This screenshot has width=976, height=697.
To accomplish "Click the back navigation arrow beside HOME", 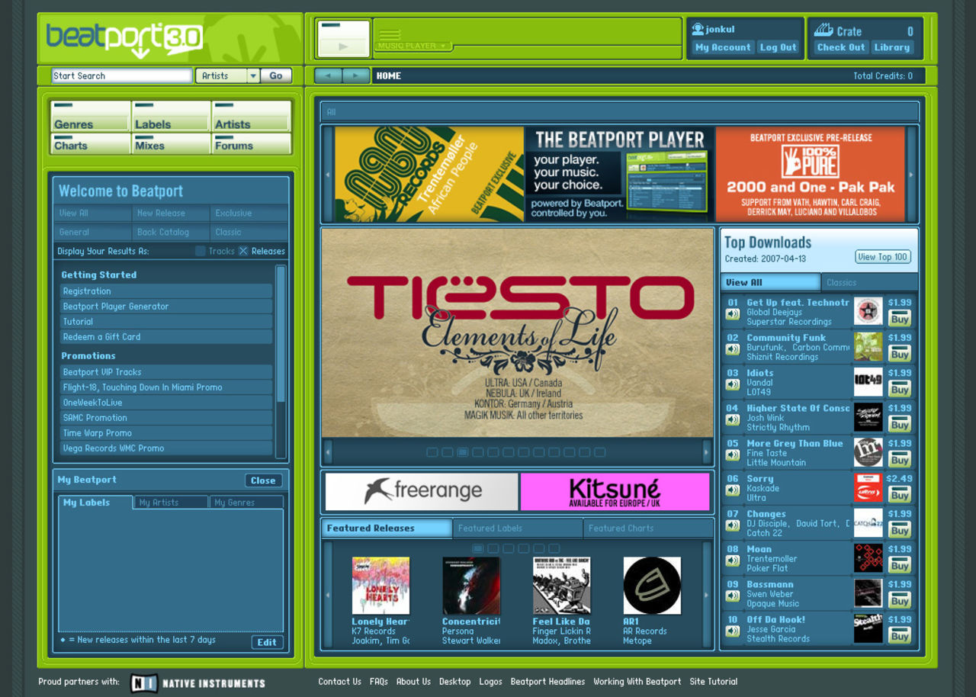I will 328,75.
